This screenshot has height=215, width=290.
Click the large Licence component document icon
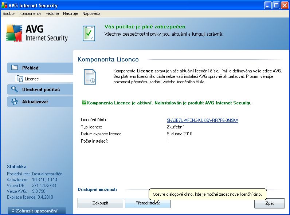[90, 77]
